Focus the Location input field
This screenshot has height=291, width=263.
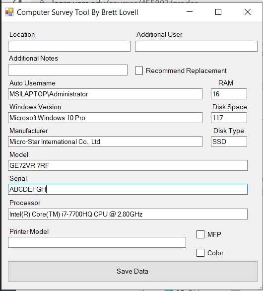point(69,46)
